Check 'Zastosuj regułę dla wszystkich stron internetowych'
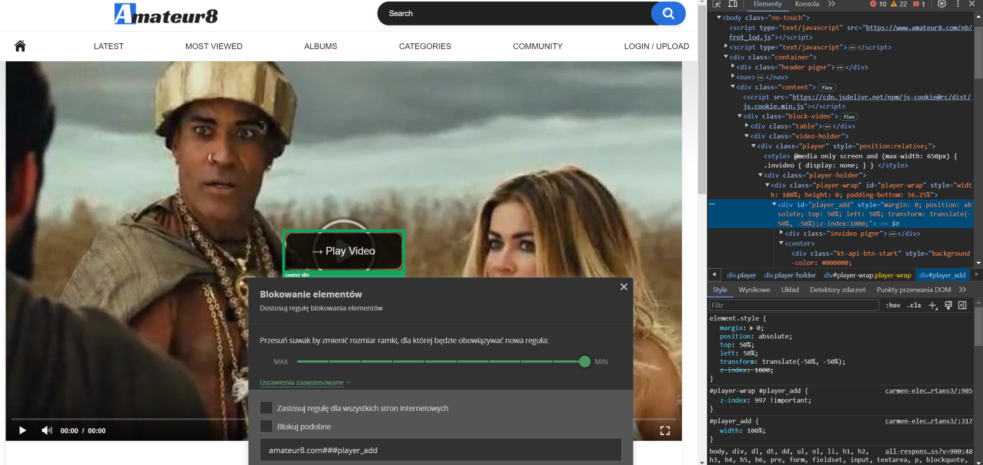The height and width of the screenshot is (465, 983). pos(266,408)
